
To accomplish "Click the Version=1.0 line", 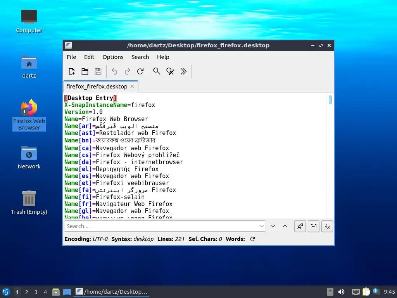I will point(84,112).
